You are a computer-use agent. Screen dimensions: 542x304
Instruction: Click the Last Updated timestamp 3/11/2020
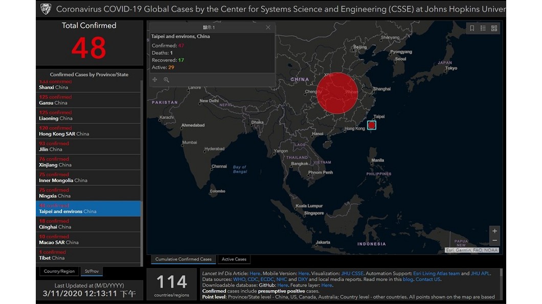coord(89,294)
